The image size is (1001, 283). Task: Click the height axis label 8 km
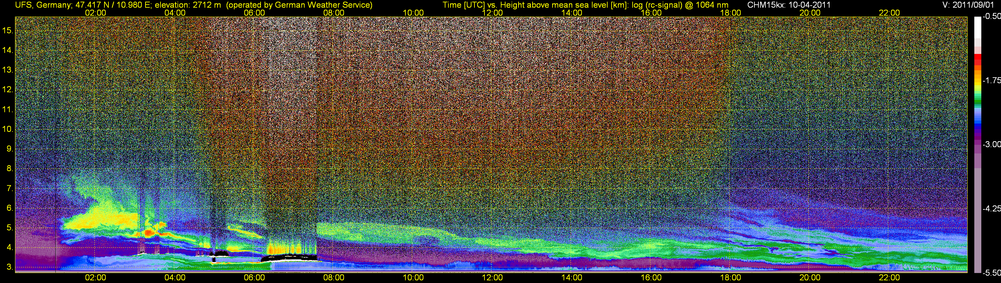pos(9,168)
